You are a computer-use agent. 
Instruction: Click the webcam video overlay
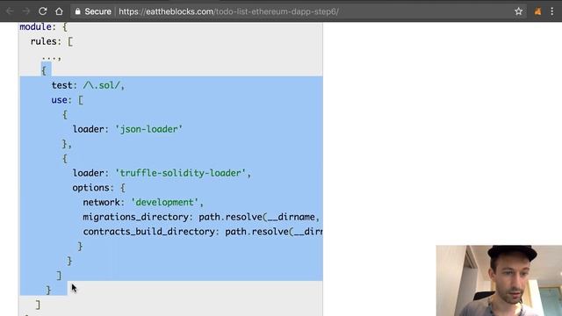(x=499, y=281)
